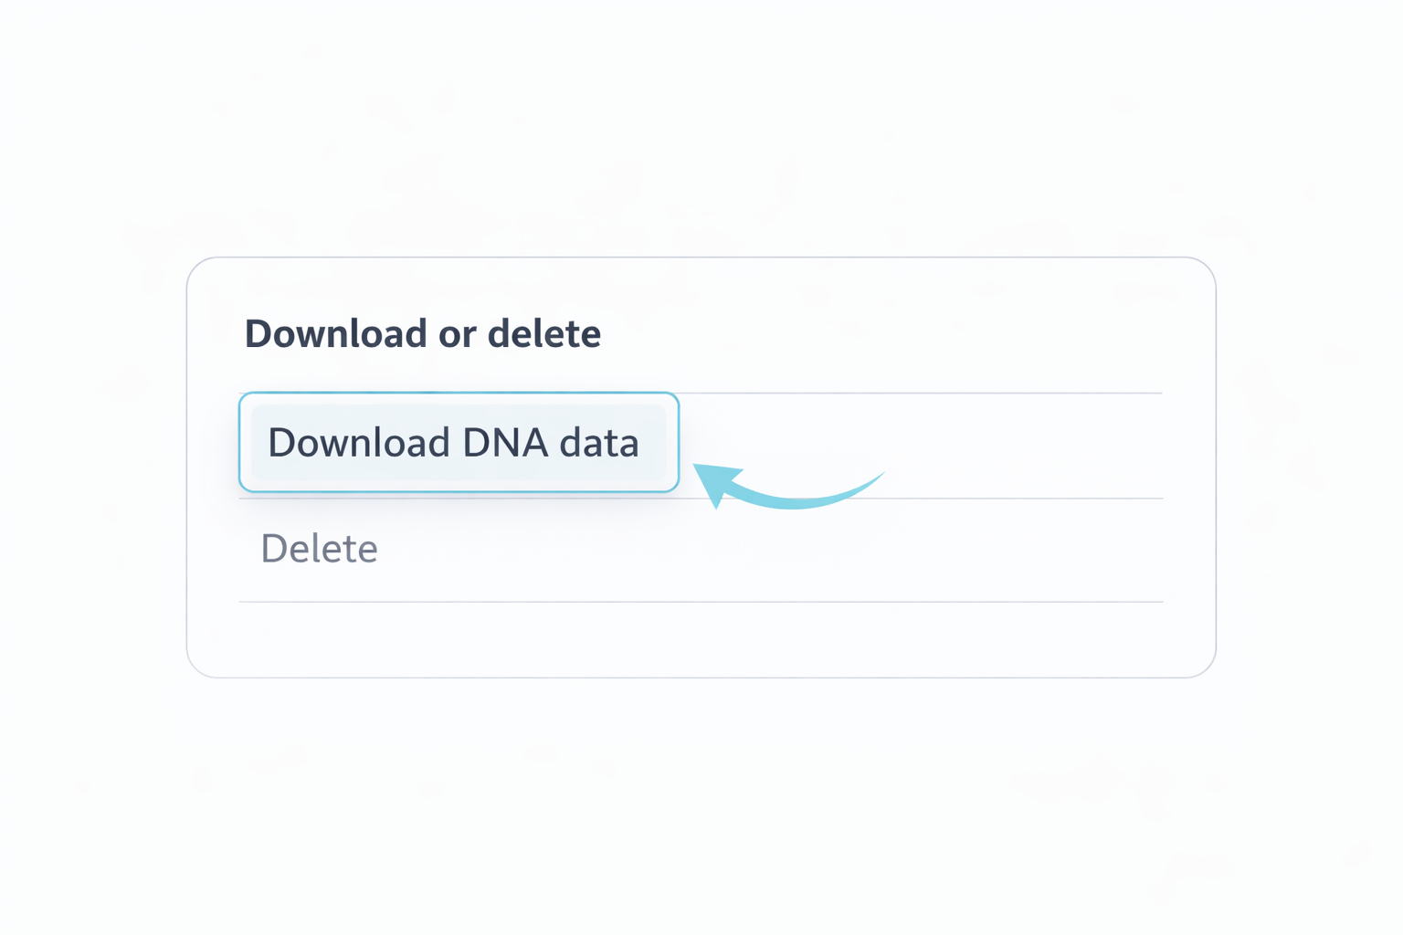
Task: Click the Download or delete heading
Action: pos(422,333)
